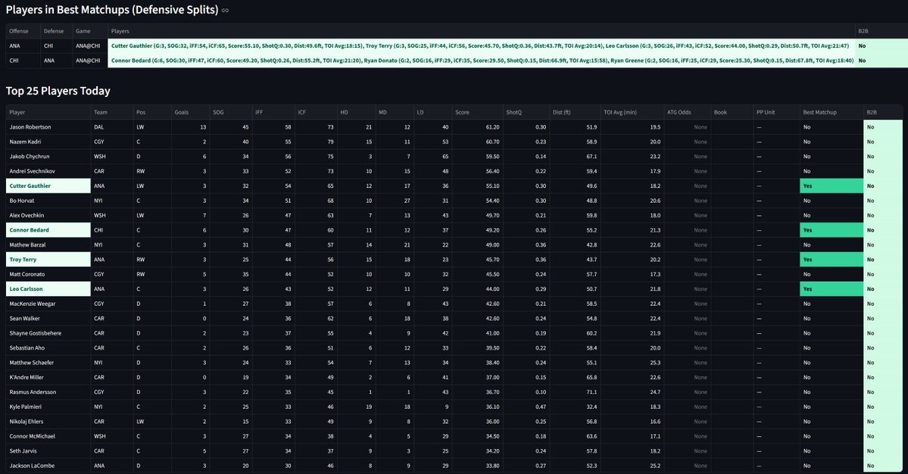
Task: Sort players by SOG
Action: click(220, 111)
